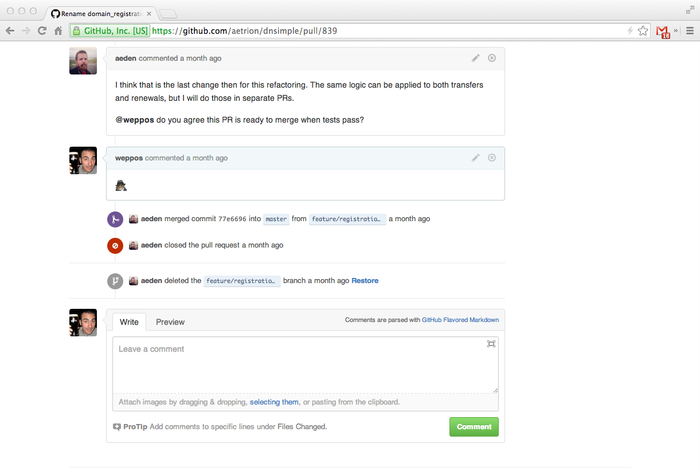Open aeden's avatar thumbnail on first comment
This screenshot has height=475, width=700.
(83, 61)
